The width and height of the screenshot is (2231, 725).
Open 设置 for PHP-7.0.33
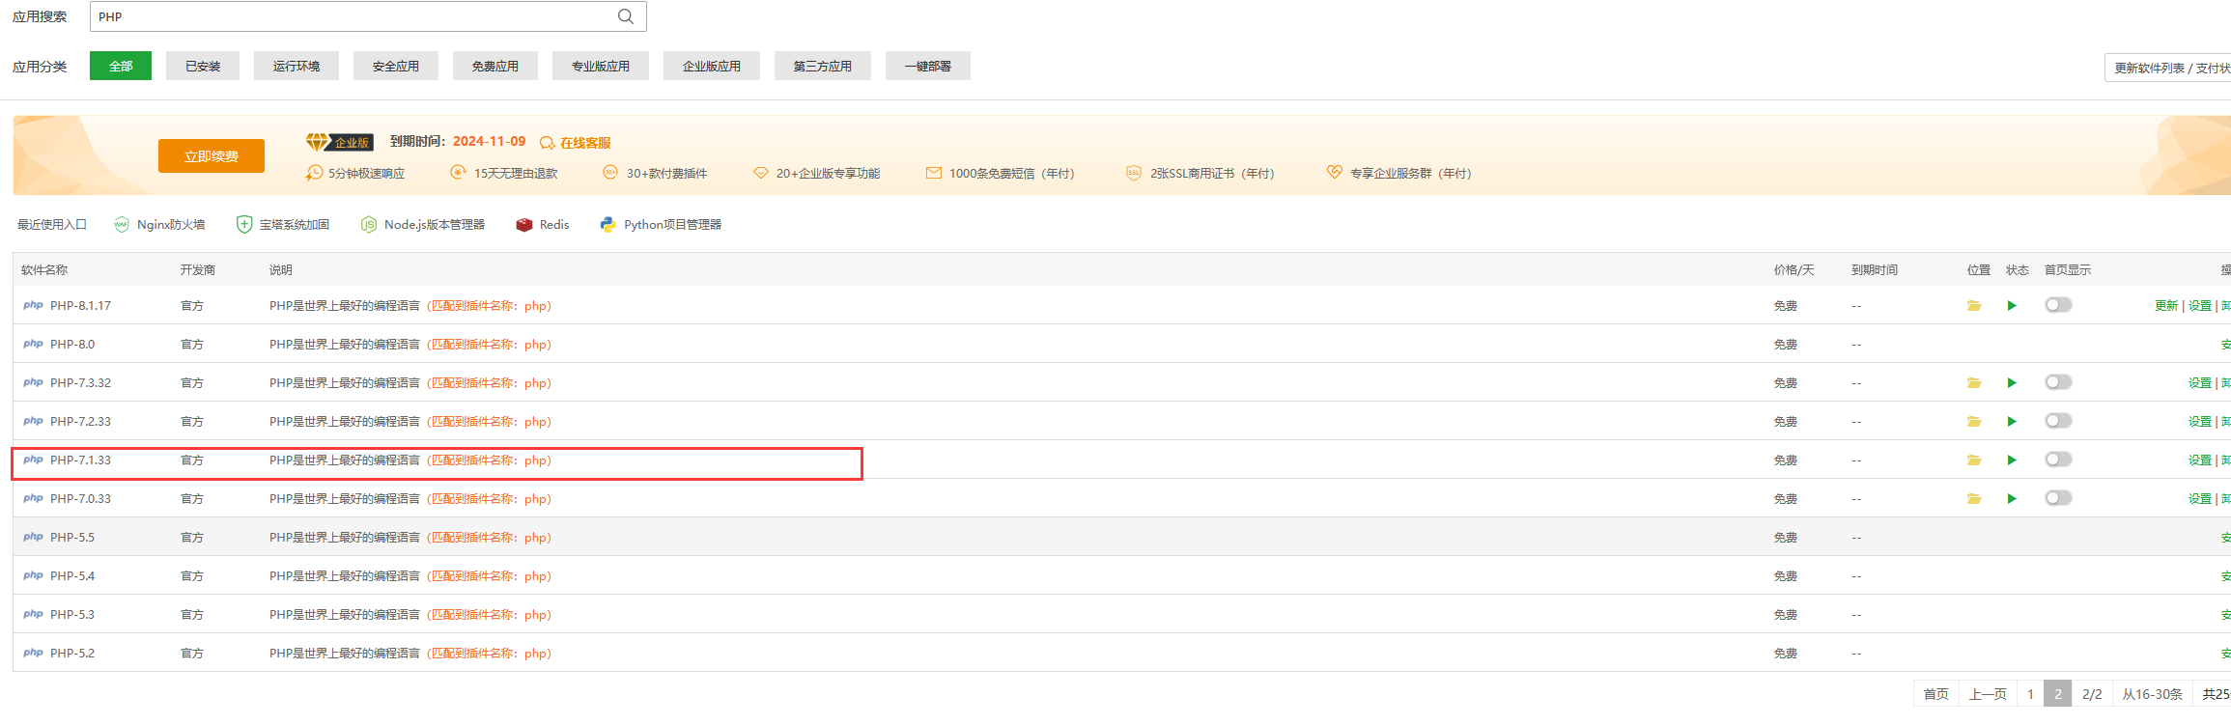tap(2200, 499)
